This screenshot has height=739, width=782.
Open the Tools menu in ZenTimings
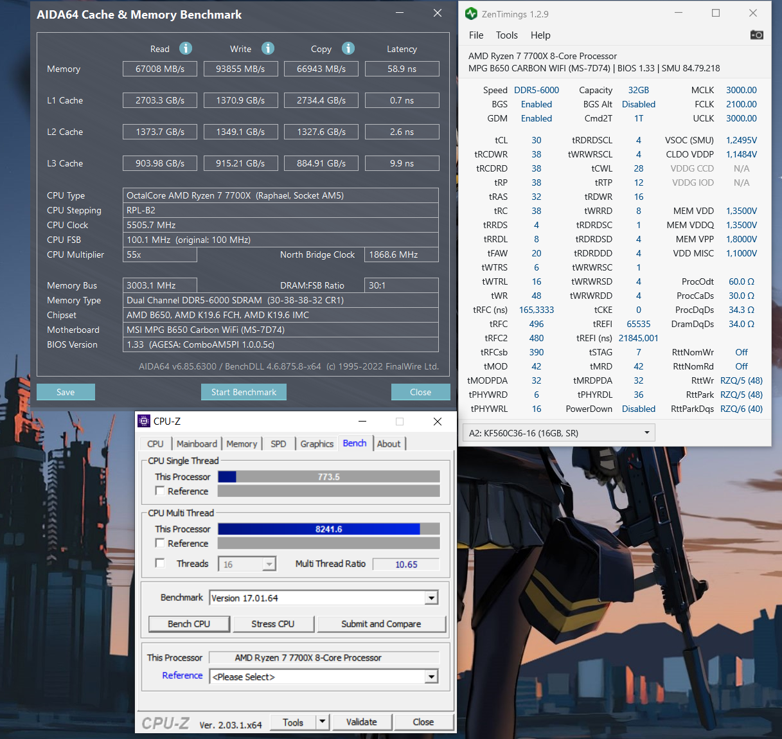[507, 35]
